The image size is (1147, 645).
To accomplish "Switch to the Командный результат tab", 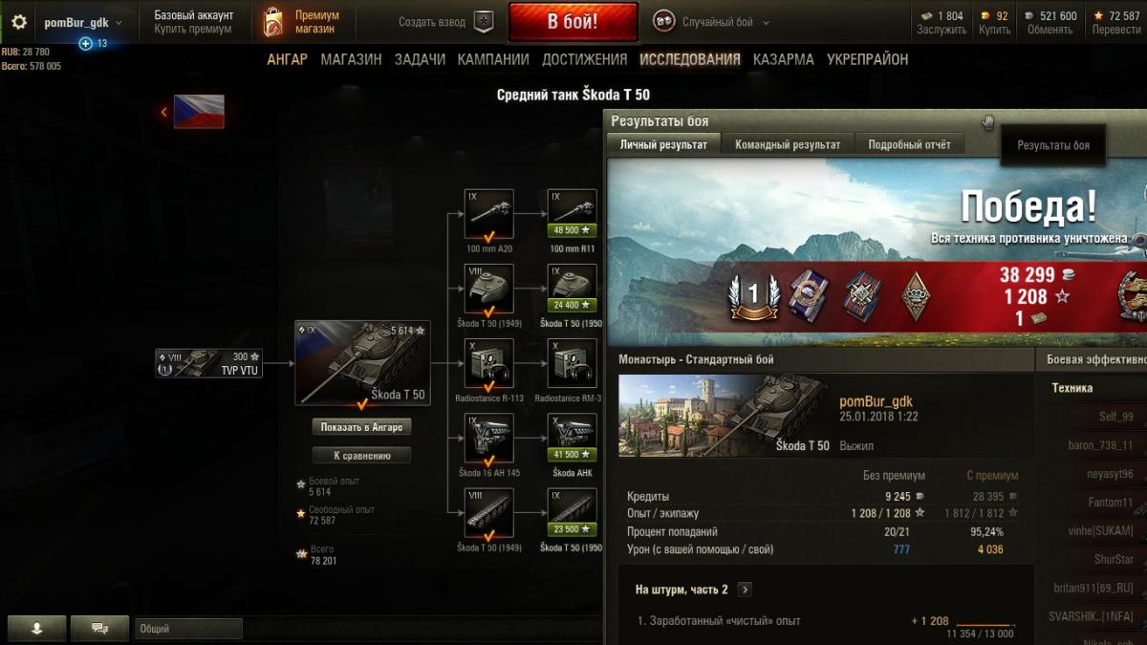I will pyautogui.click(x=788, y=144).
